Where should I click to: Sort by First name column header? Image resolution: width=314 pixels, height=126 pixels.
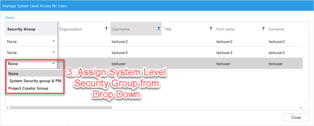[x=225, y=29]
